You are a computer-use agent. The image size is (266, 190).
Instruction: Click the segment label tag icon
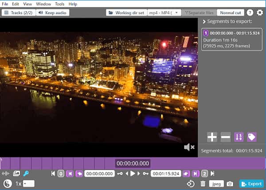252,137
